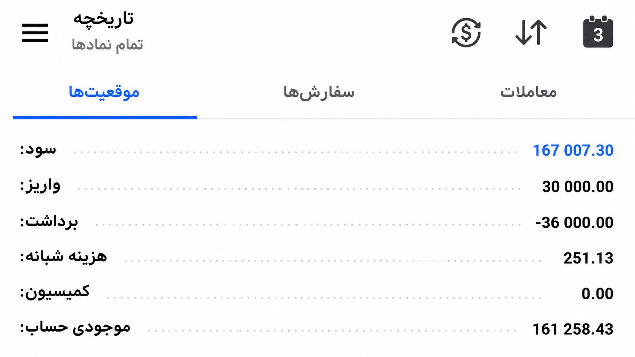The image size is (635, 357).
Task: Select the هزینه شبانه swap label
Action: click(x=63, y=257)
